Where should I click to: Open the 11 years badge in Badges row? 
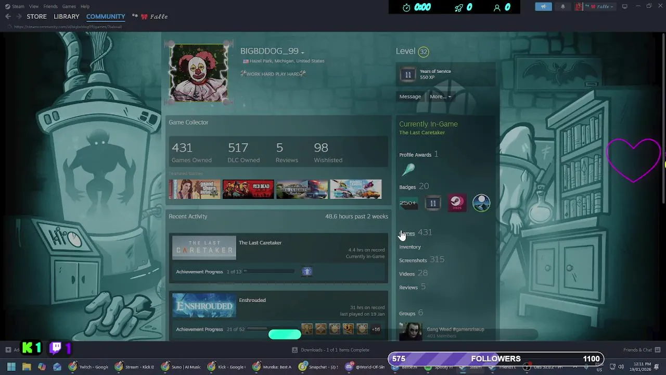coord(433,203)
